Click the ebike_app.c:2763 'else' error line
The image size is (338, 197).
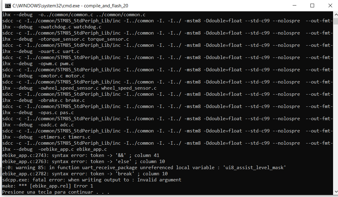pos(83,162)
